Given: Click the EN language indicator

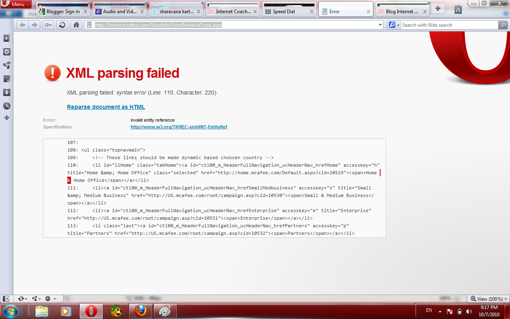Looking at the screenshot, I should pyautogui.click(x=429, y=310).
